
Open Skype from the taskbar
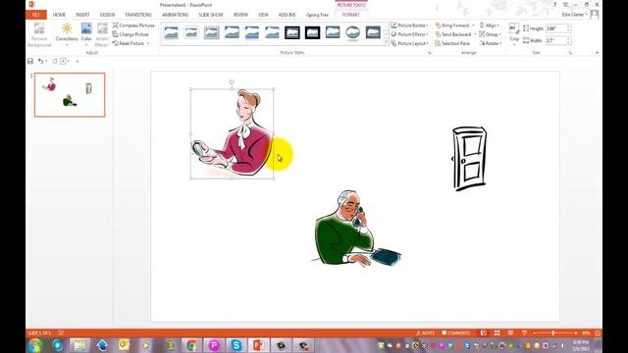pos(236,345)
